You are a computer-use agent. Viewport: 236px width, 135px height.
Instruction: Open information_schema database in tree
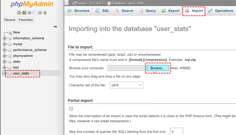[29, 38]
